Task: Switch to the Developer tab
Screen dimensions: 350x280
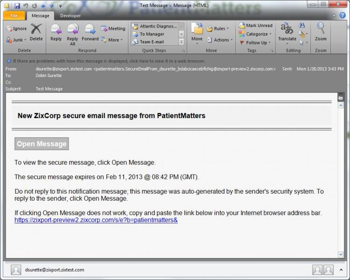Action: (70, 15)
